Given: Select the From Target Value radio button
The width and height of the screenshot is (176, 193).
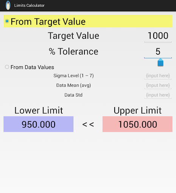Looking at the screenshot, I should click(x=7, y=21).
